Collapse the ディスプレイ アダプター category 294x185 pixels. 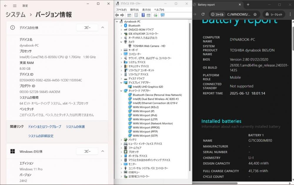[x=121, y=83]
